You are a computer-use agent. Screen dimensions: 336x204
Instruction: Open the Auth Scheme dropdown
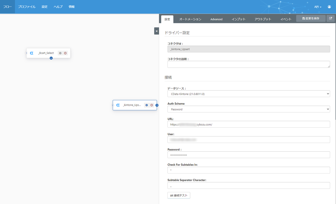point(249,109)
